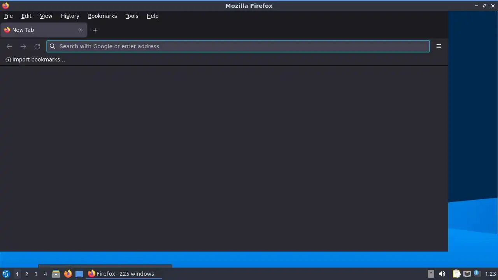
Task: Click the removable media tray icon
Action: tap(431, 274)
